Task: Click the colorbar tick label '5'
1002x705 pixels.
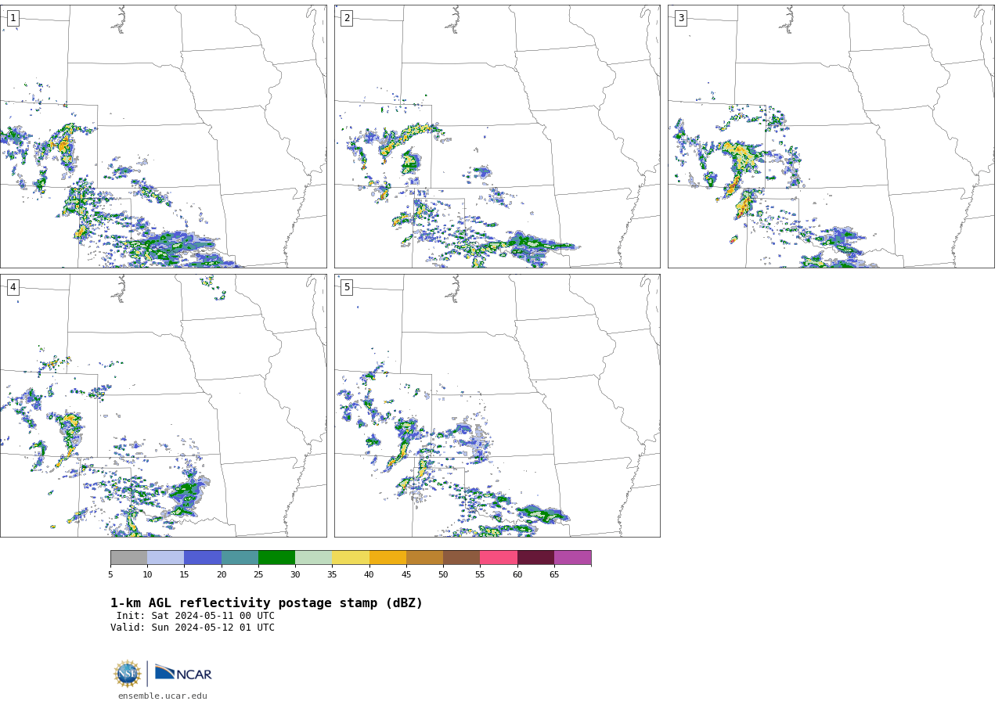Action: coord(110,574)
